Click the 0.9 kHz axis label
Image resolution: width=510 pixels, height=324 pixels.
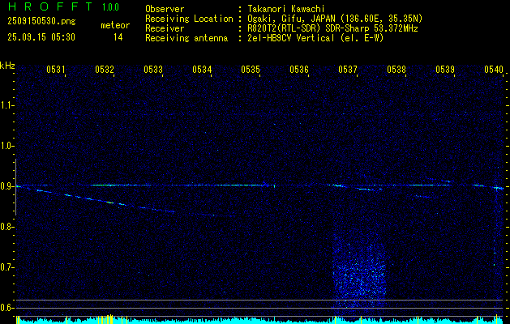(6, 186)
